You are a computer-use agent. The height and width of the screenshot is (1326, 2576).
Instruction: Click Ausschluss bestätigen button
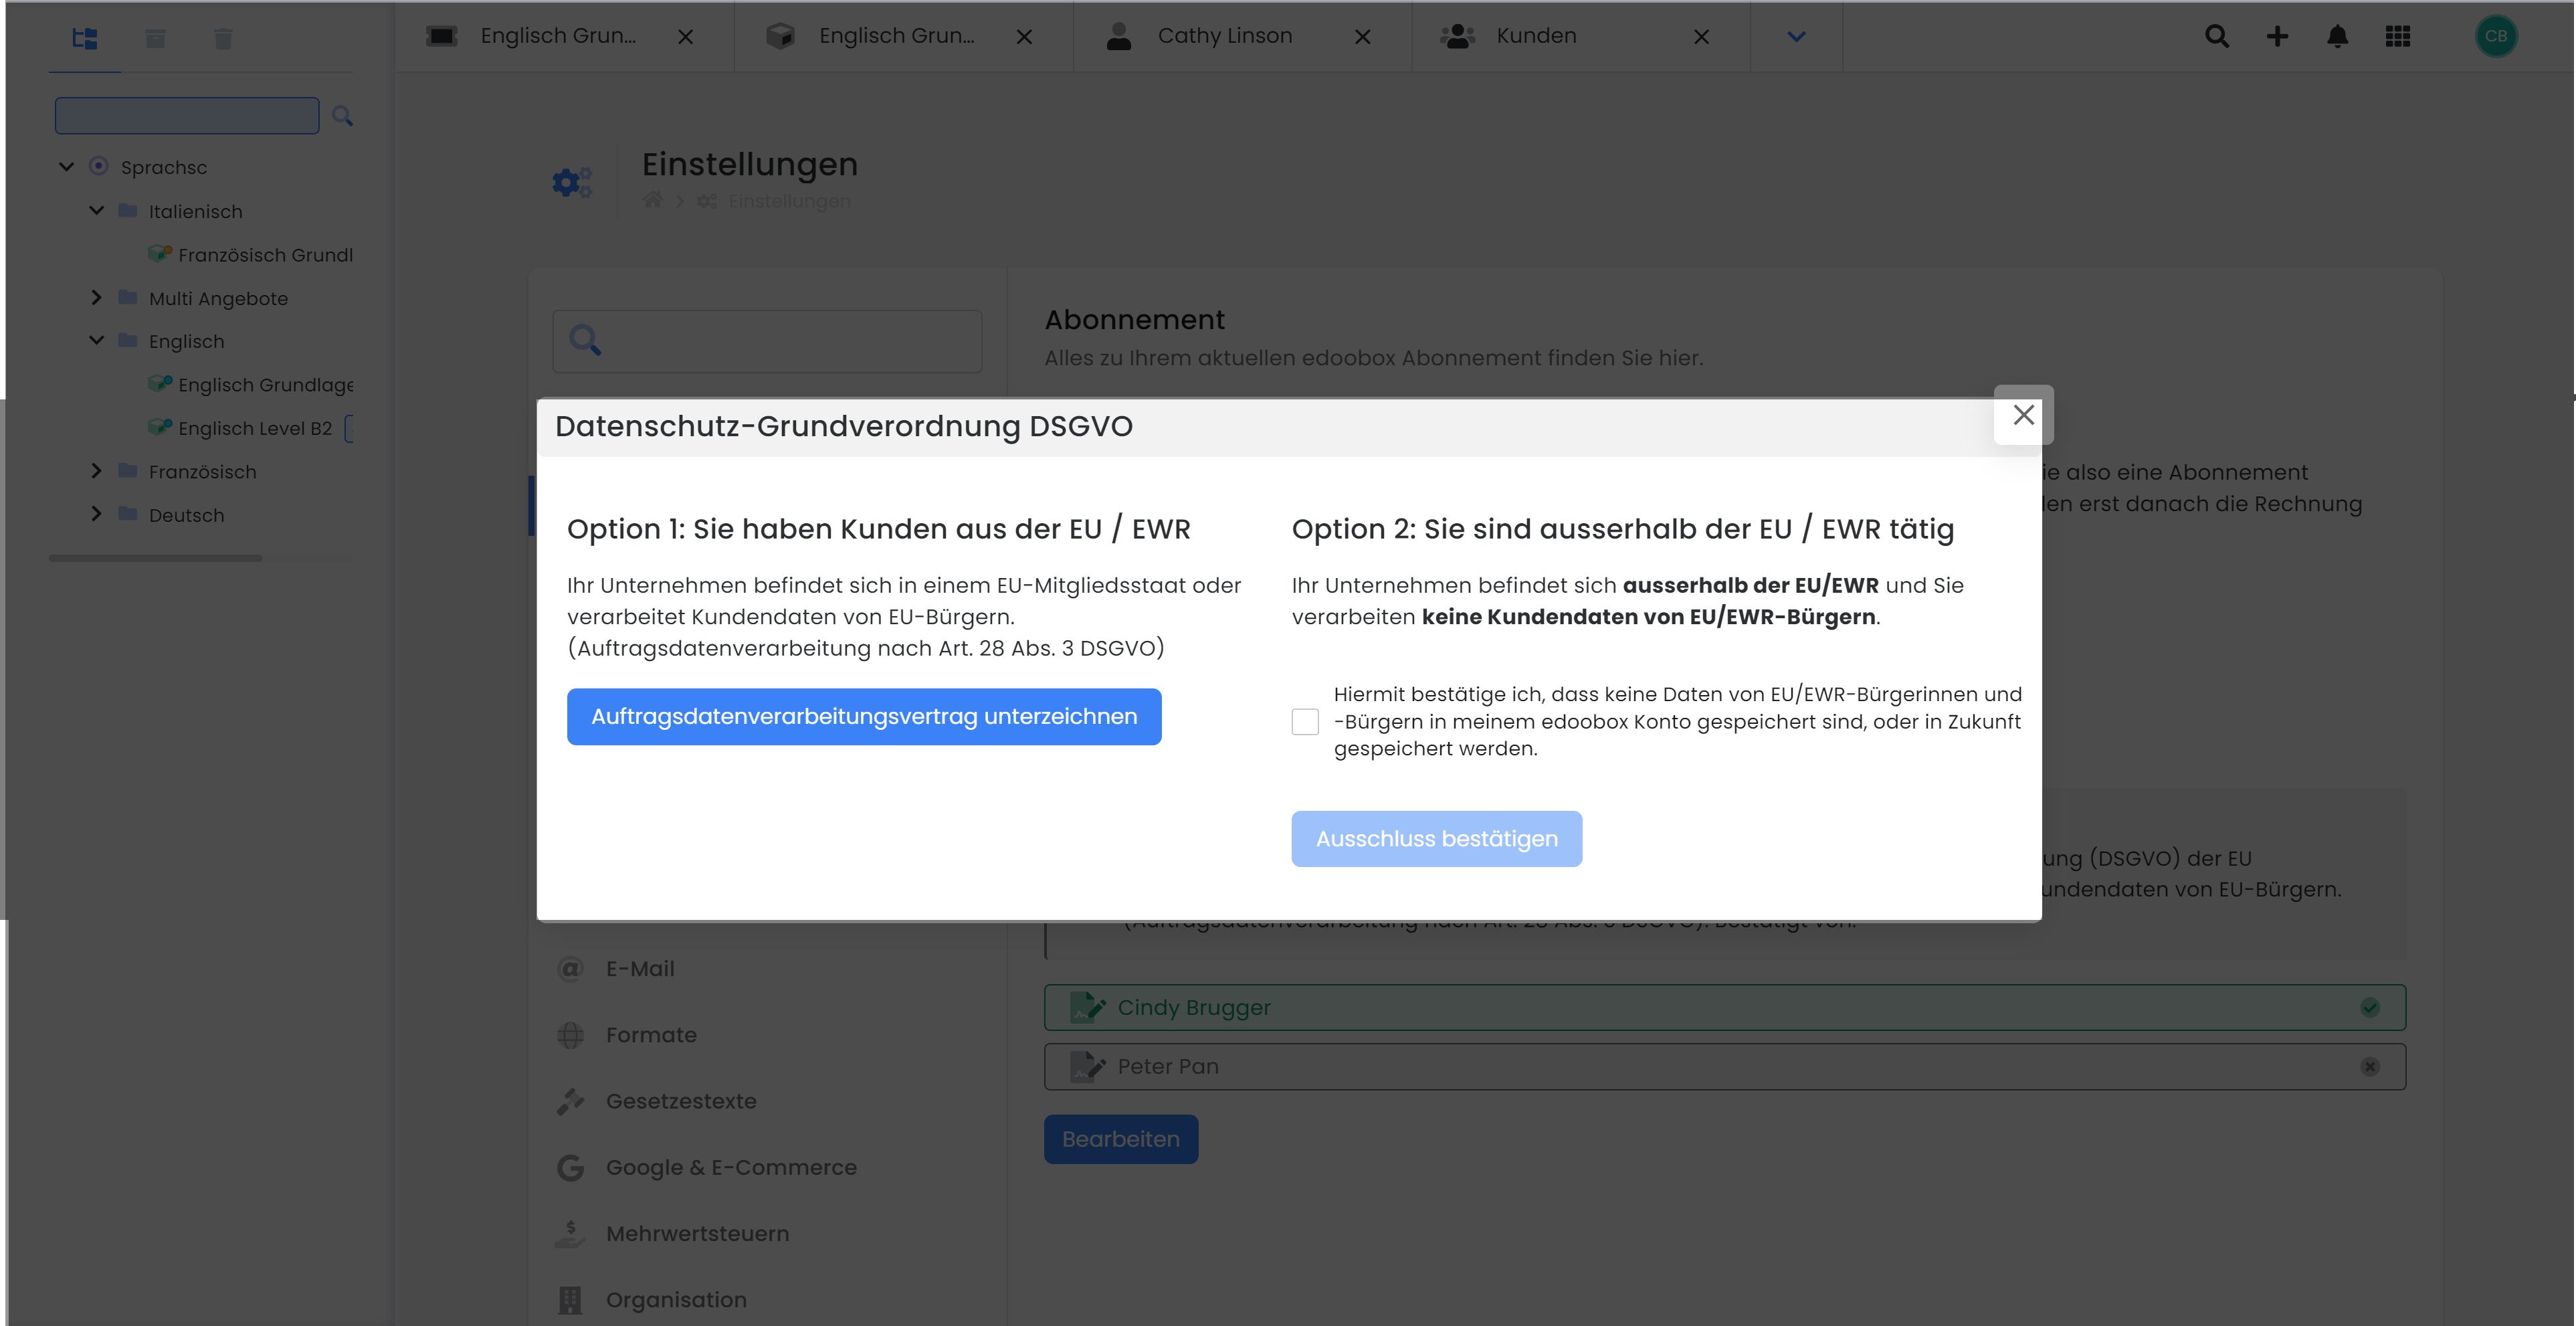pos(1436,838)
